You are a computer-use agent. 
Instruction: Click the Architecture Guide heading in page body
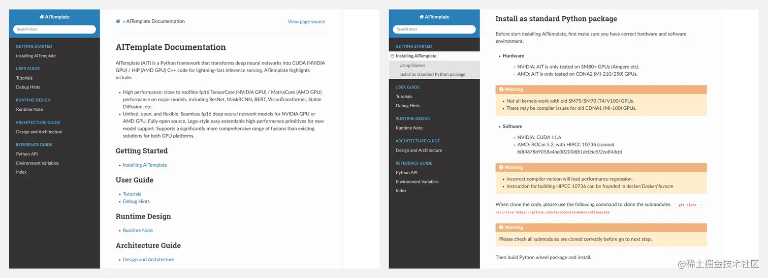(148, 245)
